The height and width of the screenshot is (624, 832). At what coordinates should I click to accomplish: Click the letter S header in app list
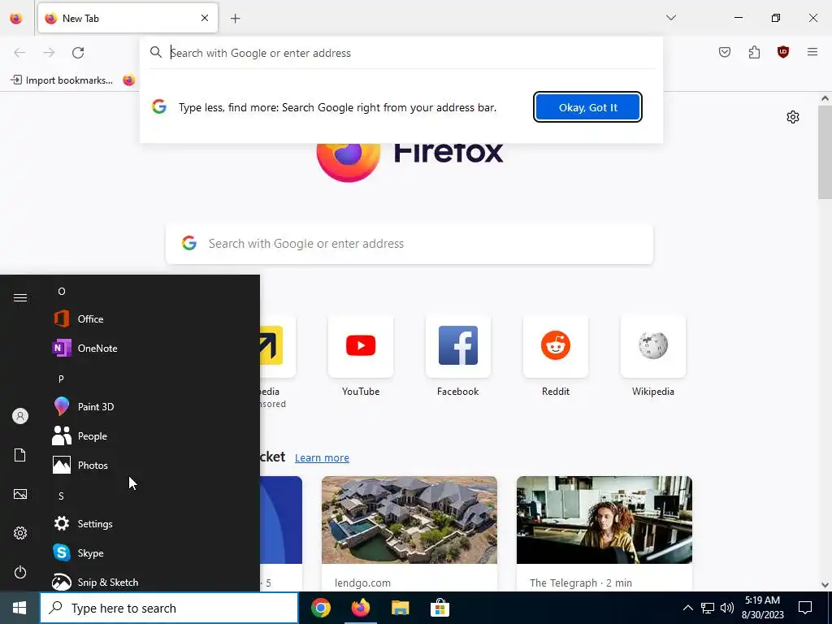tap(61, 496)
